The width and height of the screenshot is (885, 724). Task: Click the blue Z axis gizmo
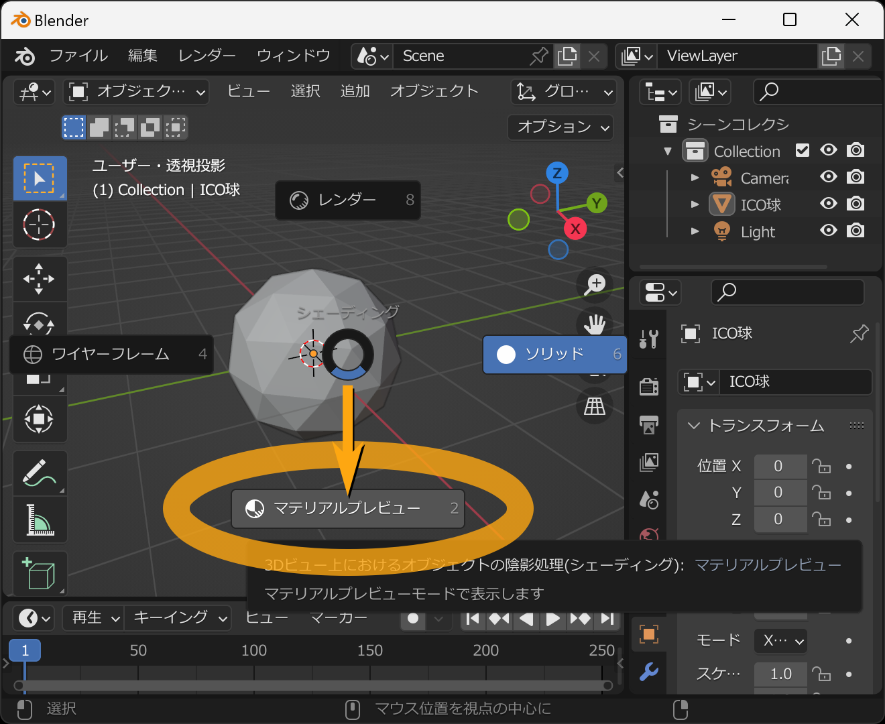557,173
